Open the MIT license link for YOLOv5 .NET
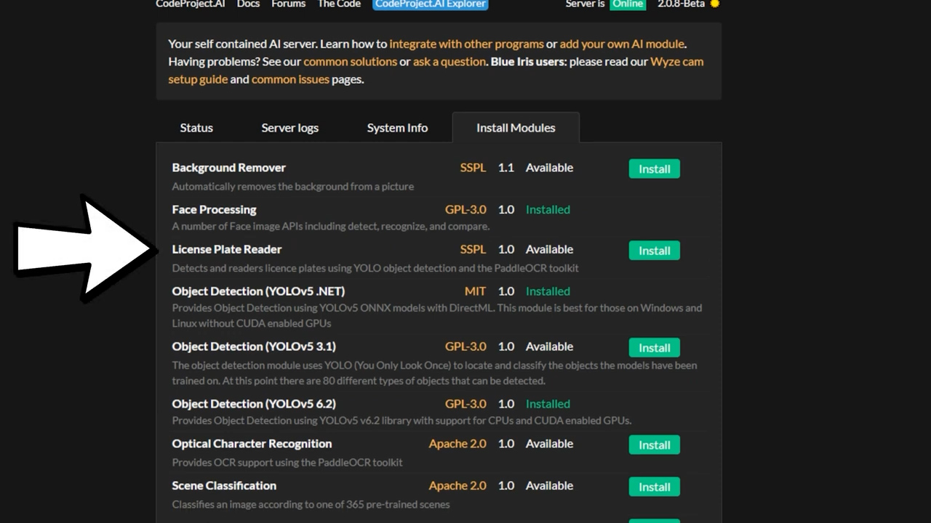 [475, 291]
